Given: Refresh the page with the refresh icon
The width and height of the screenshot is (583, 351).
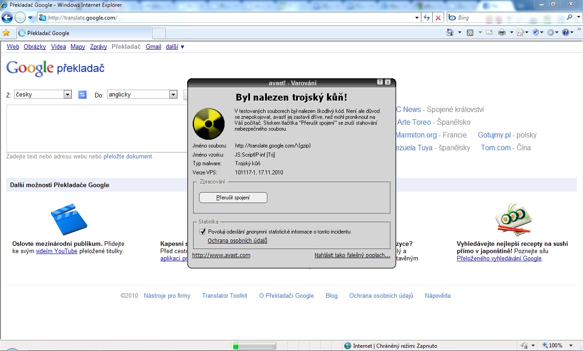Looking at the screenshot, I should [x=427, y=18].
